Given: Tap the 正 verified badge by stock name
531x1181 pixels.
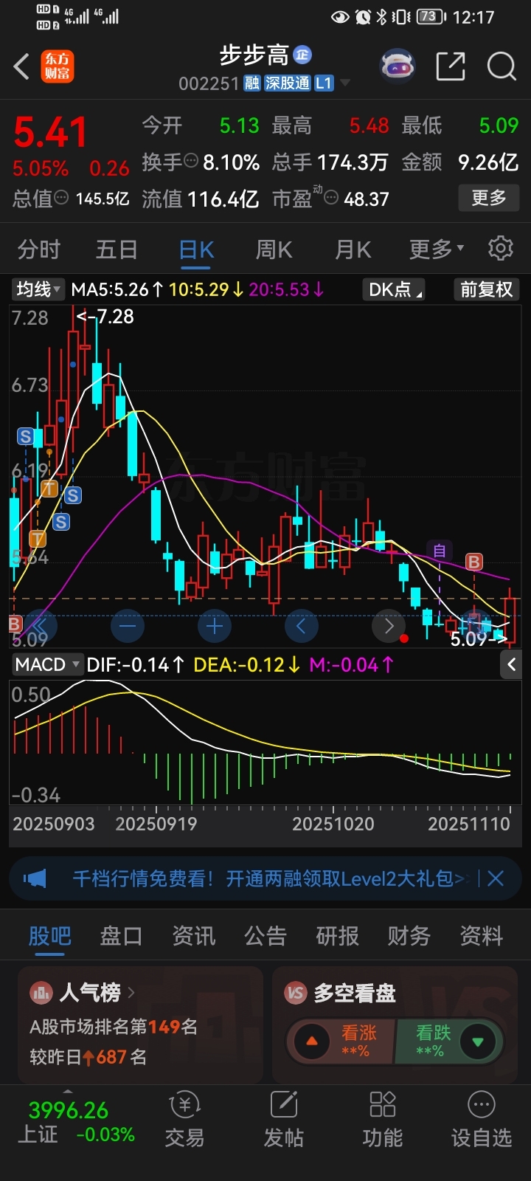Looking at the screenshot, I should (x=302, y=55).
